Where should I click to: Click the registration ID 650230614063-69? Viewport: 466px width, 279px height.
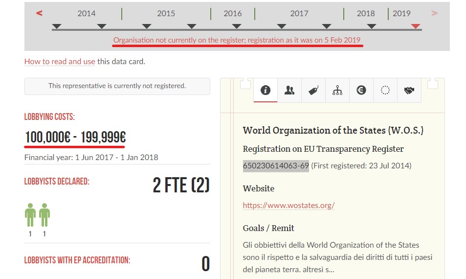pos(276,165)
